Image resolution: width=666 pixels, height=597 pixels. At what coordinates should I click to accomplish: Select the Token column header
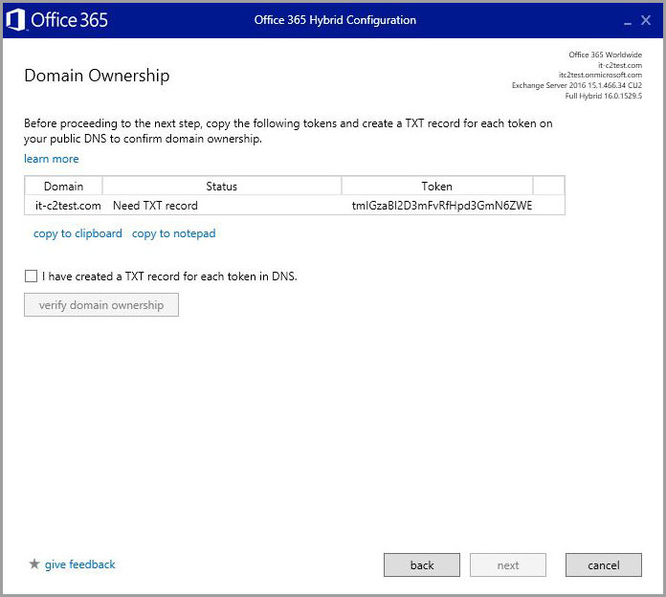(x=437, y=186)
